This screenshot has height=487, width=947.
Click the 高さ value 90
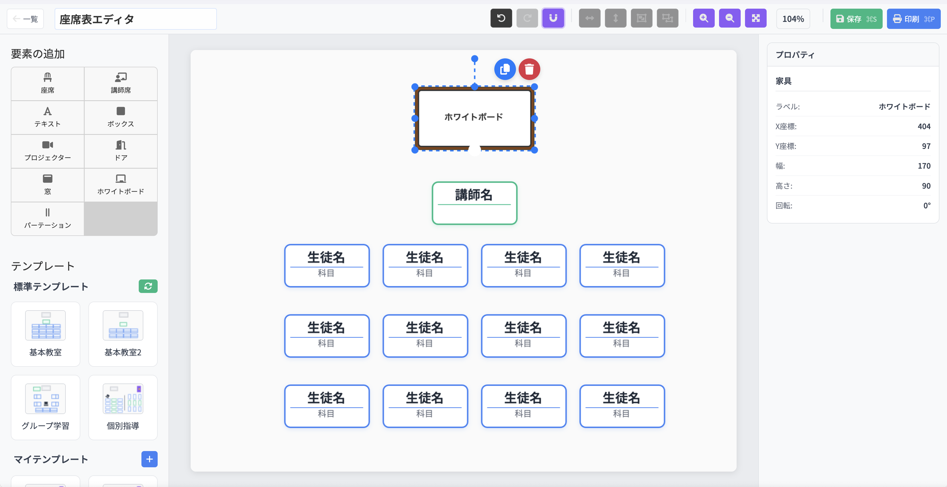tap(926, 186)
